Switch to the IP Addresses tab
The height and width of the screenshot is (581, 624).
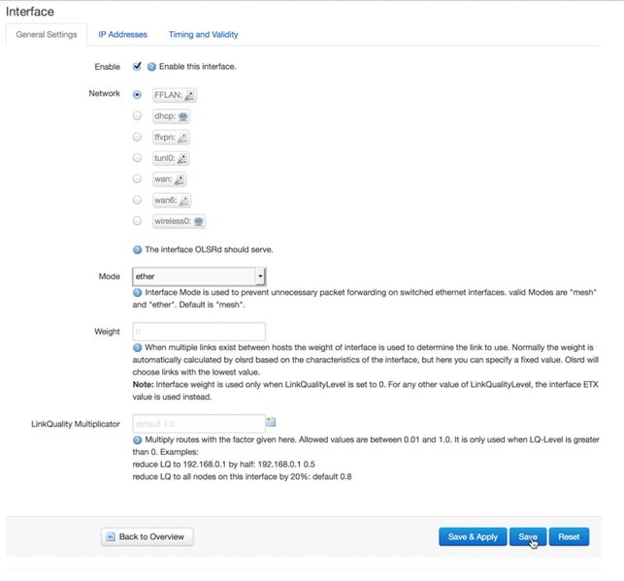click(x=123, y=35)
